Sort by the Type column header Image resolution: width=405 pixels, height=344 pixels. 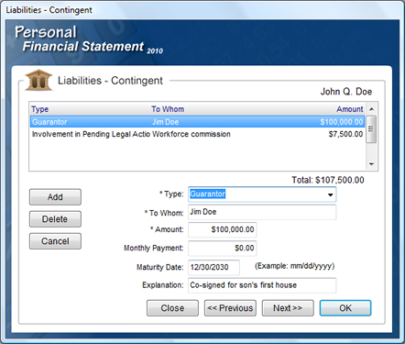[x=40, y=109]
